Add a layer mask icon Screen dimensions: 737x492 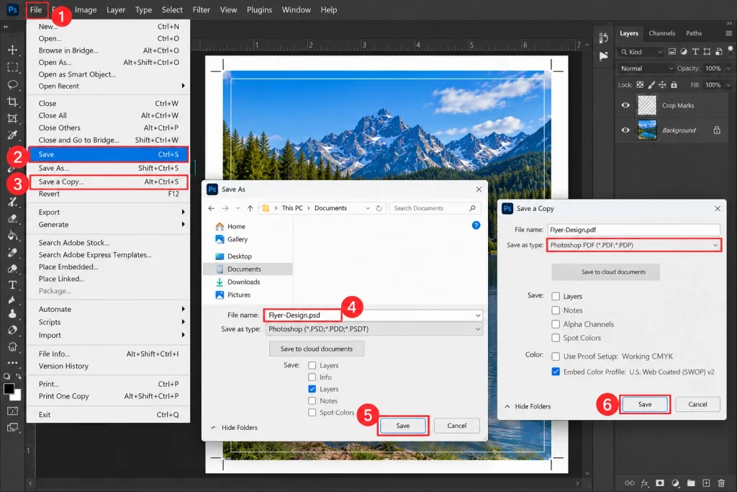tap(661, 483)
